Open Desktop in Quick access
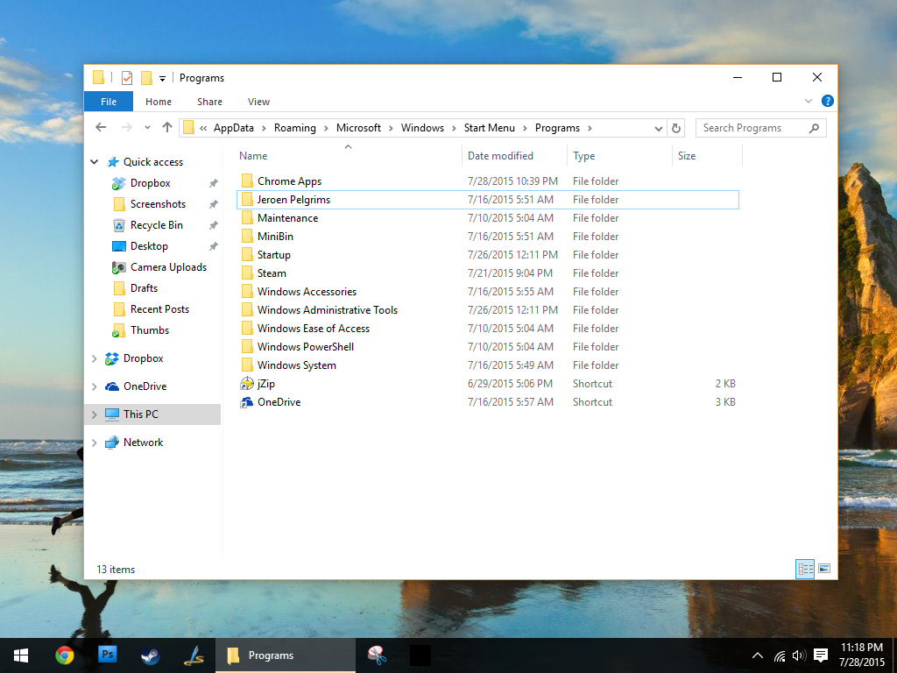The width and height of the screenshot is (897, 673). [149, 246]
